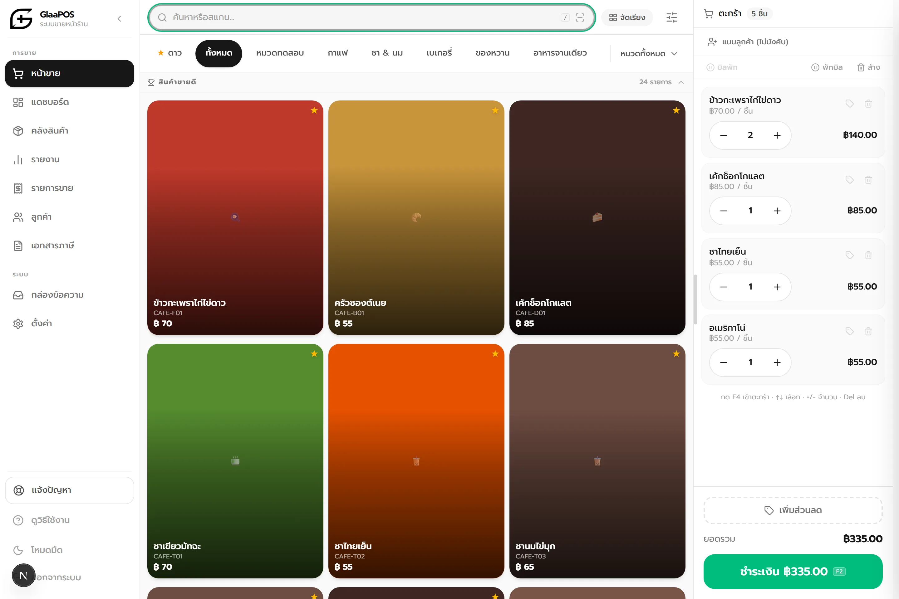
Task: Remove เค้กช็อกโกแลต from cart with trash icon
Action: [868, 180]
